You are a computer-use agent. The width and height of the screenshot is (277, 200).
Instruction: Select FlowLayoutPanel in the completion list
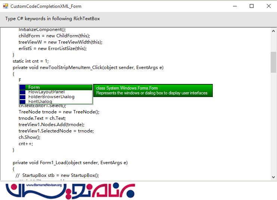[x=56, y=92]
